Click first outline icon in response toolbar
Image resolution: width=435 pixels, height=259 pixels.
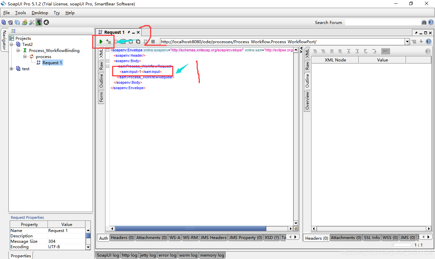point(315,51)
